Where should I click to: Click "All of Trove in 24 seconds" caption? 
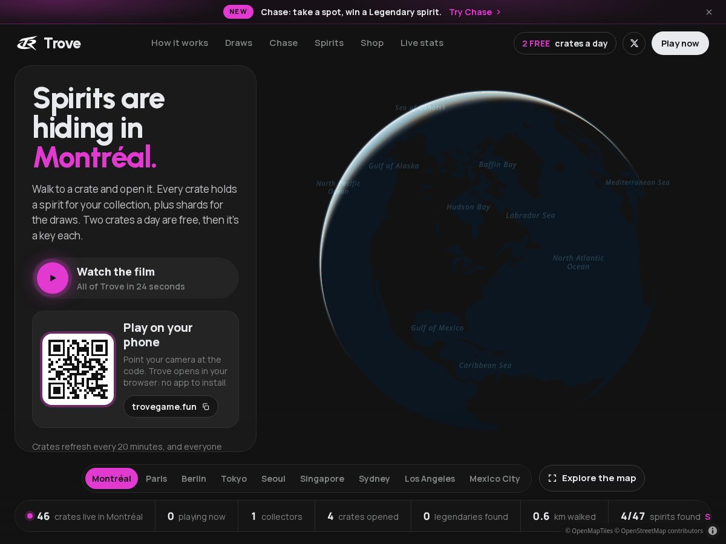coord(131,287)
